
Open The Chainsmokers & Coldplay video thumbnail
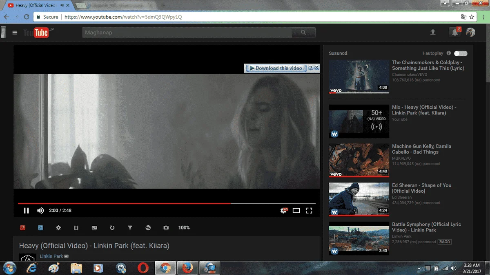pos(359,77)
